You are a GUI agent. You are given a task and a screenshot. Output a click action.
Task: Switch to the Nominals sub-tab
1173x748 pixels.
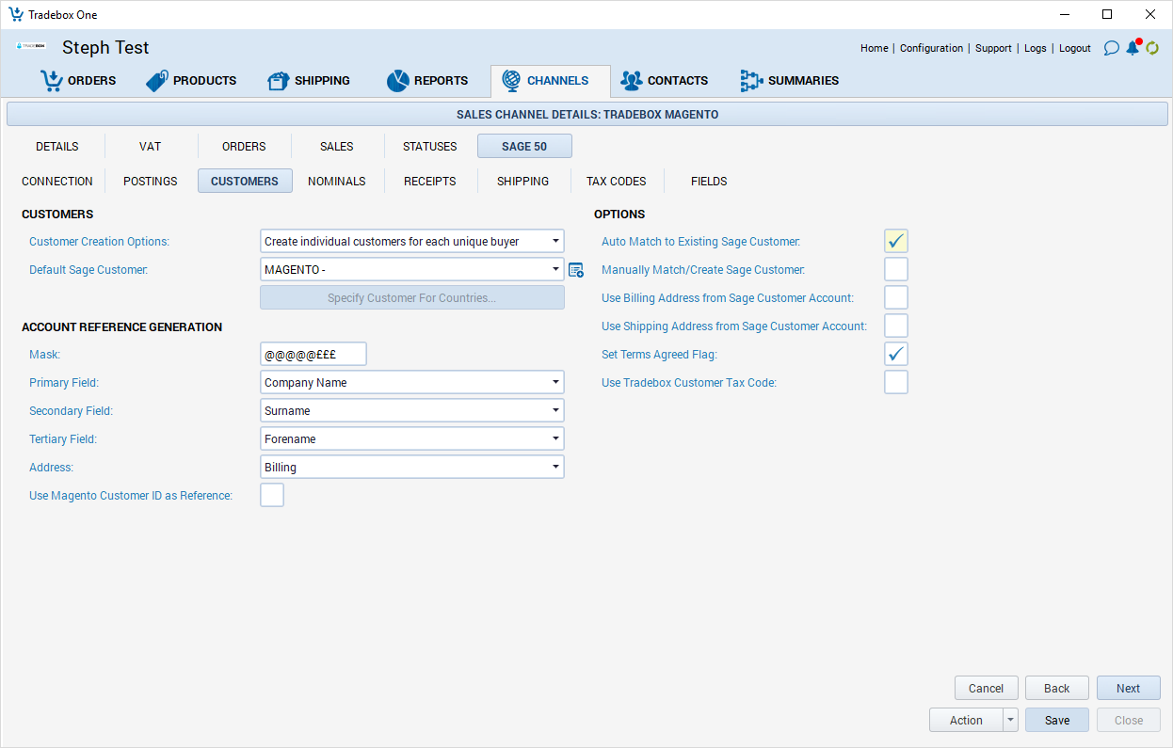(x=336, y=182)
